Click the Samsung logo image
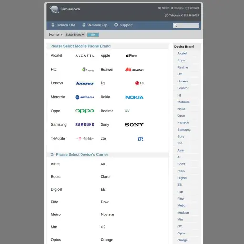244x244 pixels. pos(85,125)
